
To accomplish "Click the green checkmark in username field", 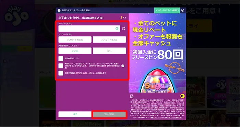I will coord(117,29).
